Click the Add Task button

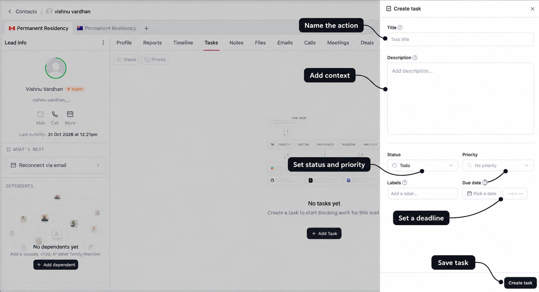click(324, 234)
